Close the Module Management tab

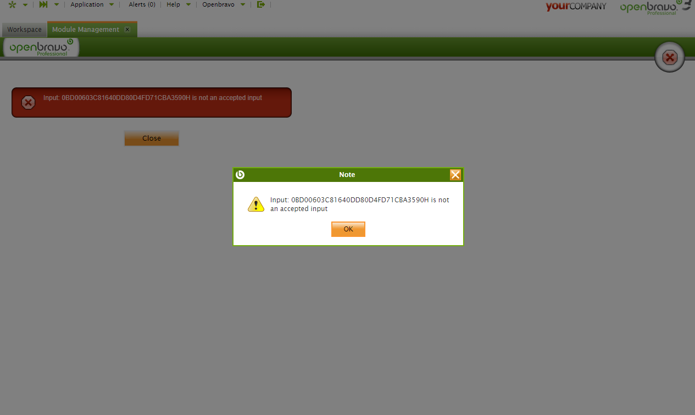point(127,30)
